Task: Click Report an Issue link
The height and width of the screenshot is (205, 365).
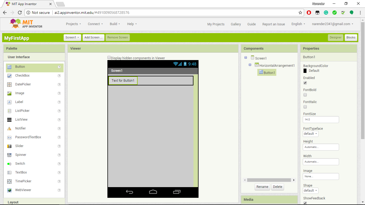Action: [x=274, y=24]
